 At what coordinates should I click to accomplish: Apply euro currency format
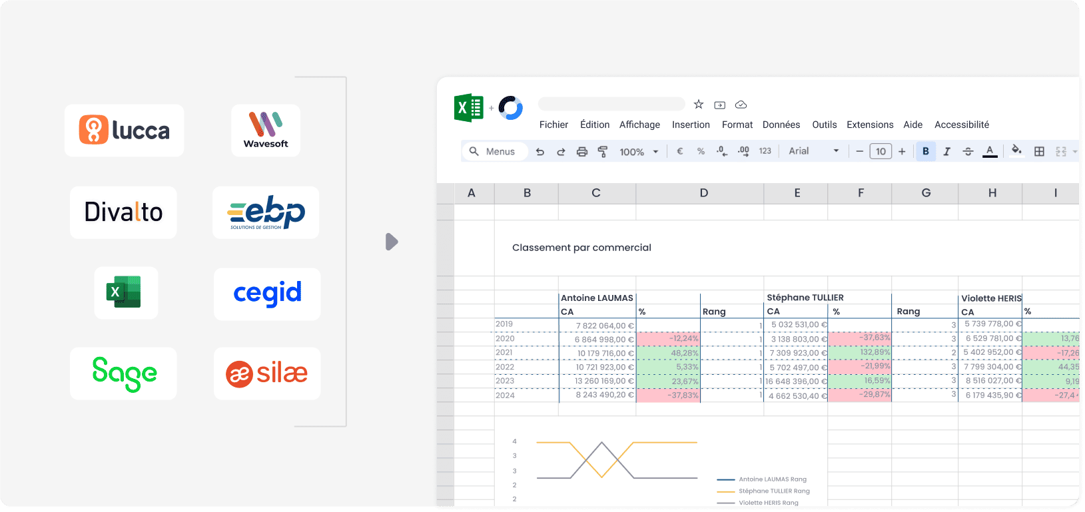pos(680,151)
